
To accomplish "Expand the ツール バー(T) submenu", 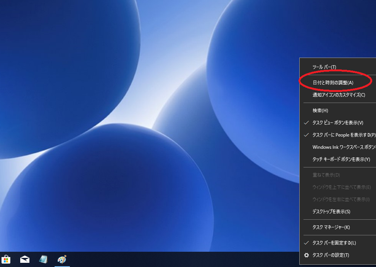I will click(x=324, y=67).
